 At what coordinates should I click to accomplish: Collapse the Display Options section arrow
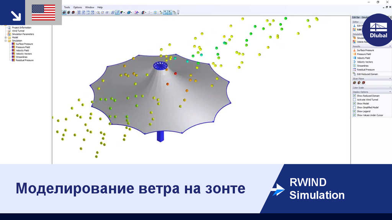[390, 92]
